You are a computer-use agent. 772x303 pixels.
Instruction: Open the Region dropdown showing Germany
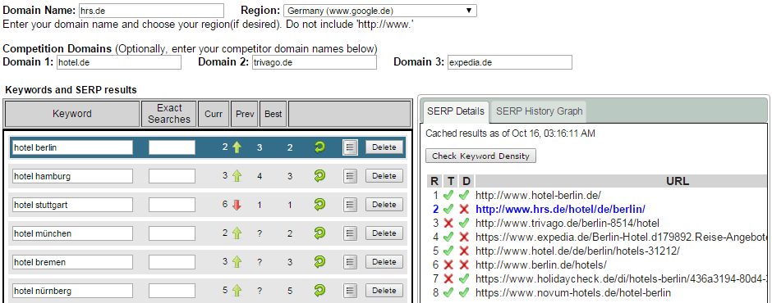coord(380,11)
